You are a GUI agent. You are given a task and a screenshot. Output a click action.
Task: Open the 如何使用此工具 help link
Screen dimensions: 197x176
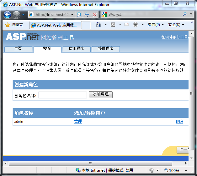(175, 37)
